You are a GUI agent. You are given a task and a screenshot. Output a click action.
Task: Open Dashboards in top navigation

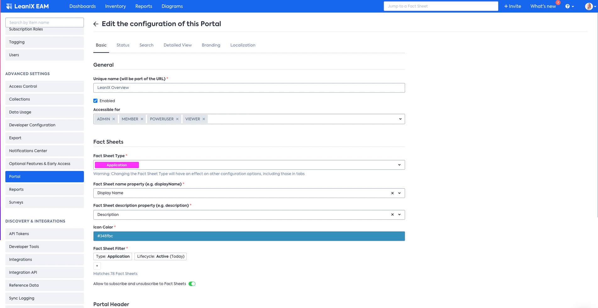coord(83,6)
